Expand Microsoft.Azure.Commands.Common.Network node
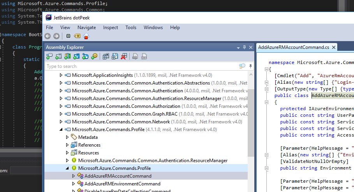 tap(61, 122)
